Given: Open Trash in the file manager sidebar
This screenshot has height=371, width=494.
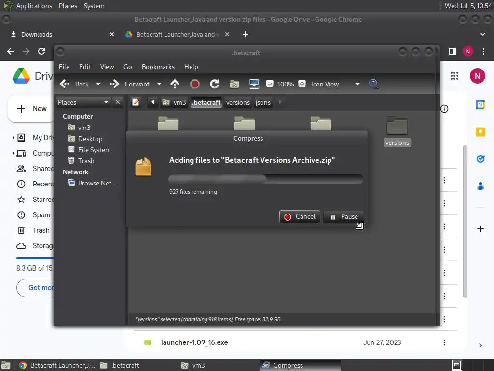Looking at the screenshot, I should point(81,161).
